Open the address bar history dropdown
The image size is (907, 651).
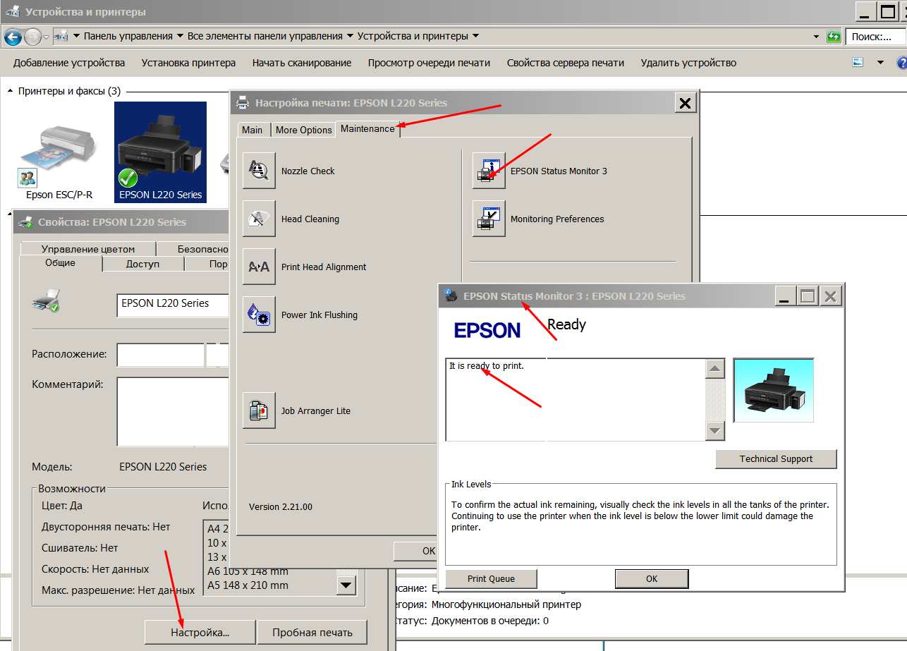click(x=816, y=37)
